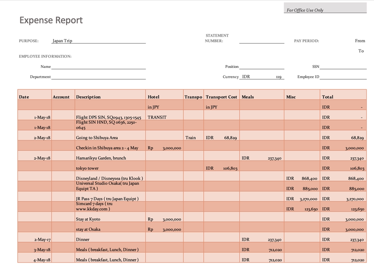Click the Total value in tokyo tower row
The width and height of the screenshot is (374, 270).
[343, 166]
